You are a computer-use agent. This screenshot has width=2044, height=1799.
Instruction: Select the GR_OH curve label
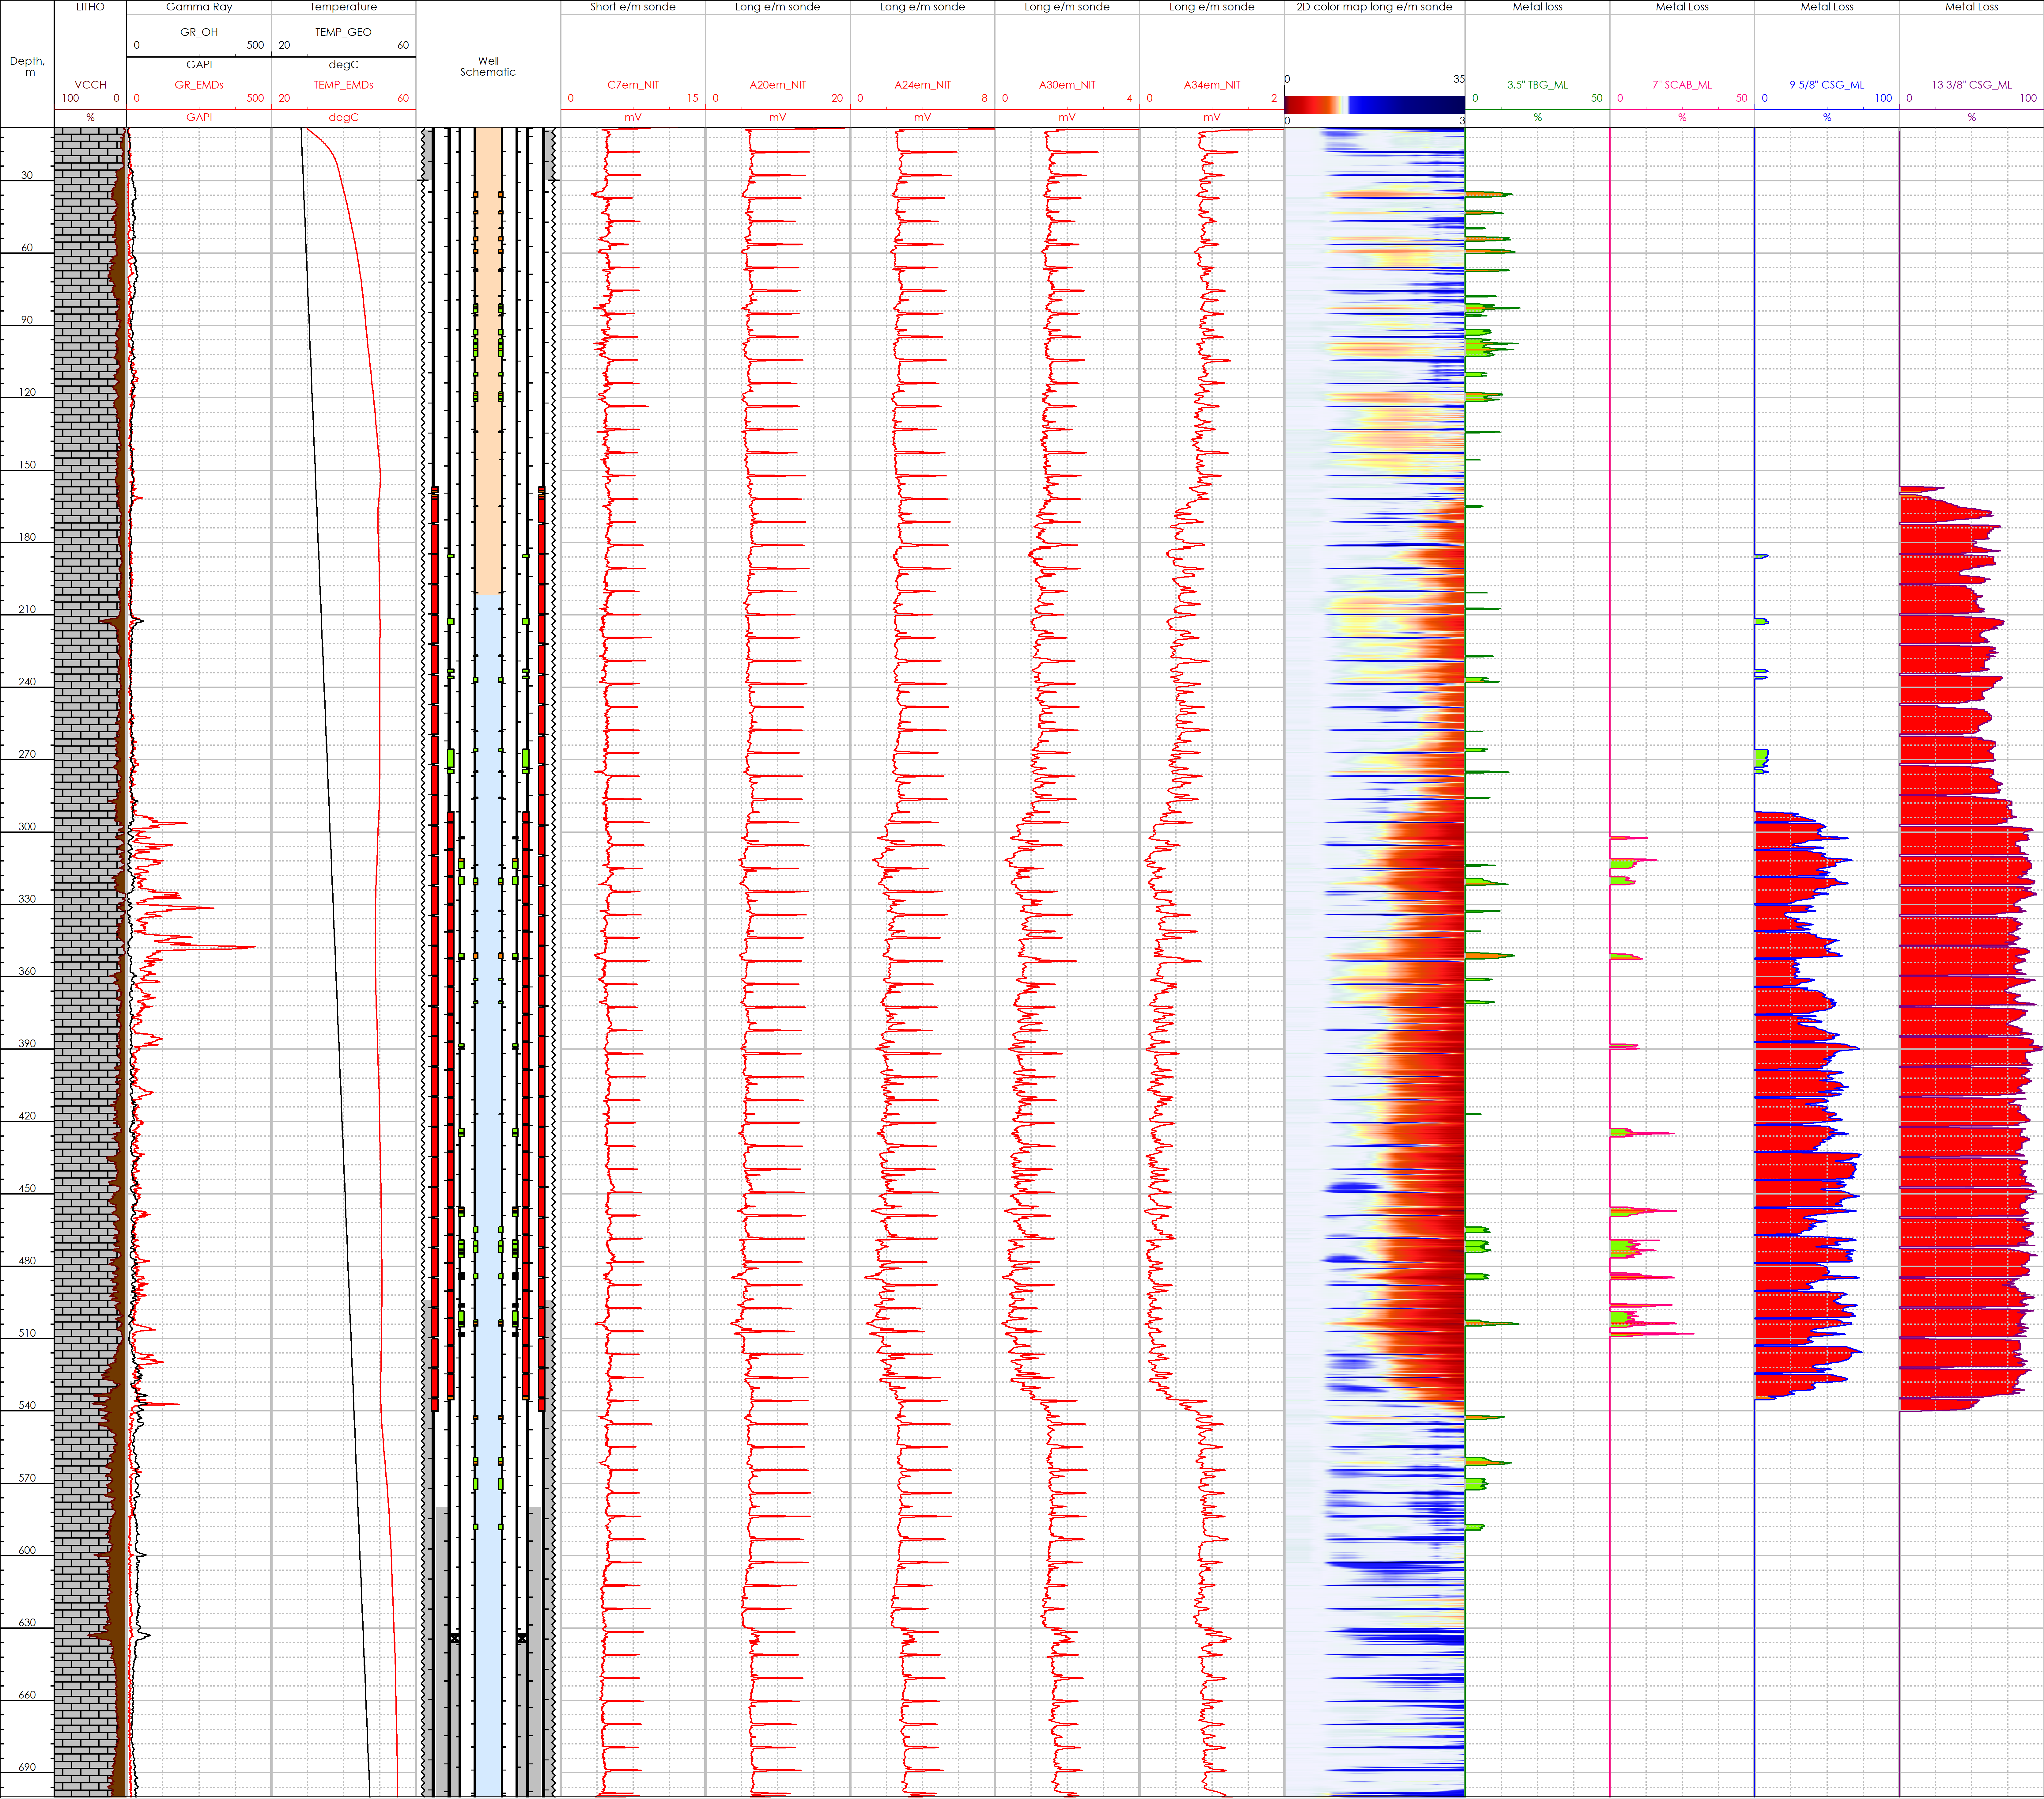(199, 32)
